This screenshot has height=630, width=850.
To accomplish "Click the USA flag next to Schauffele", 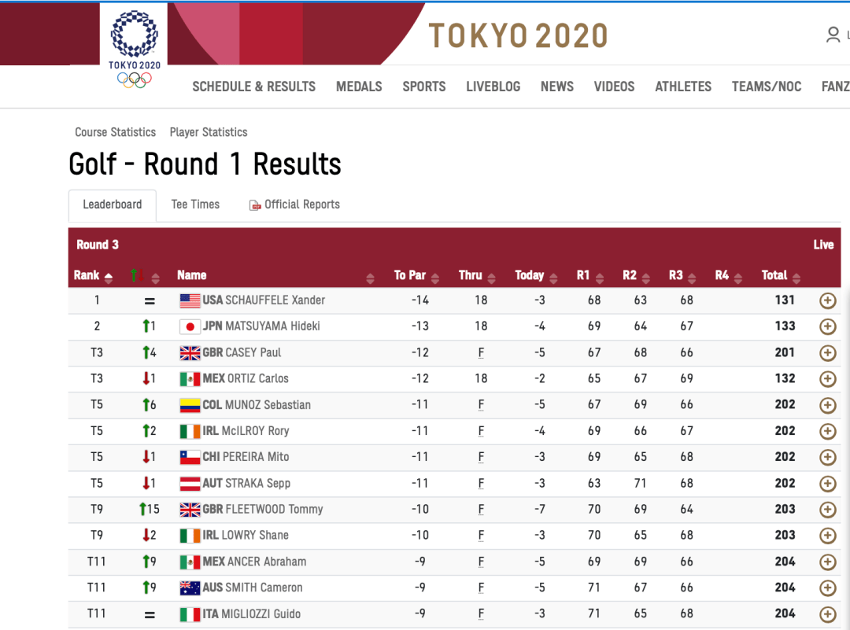I will (x=190, y=300).
